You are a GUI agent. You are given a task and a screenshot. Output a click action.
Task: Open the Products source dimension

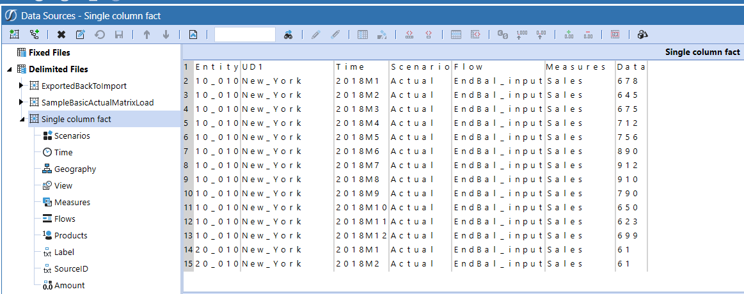71,236
